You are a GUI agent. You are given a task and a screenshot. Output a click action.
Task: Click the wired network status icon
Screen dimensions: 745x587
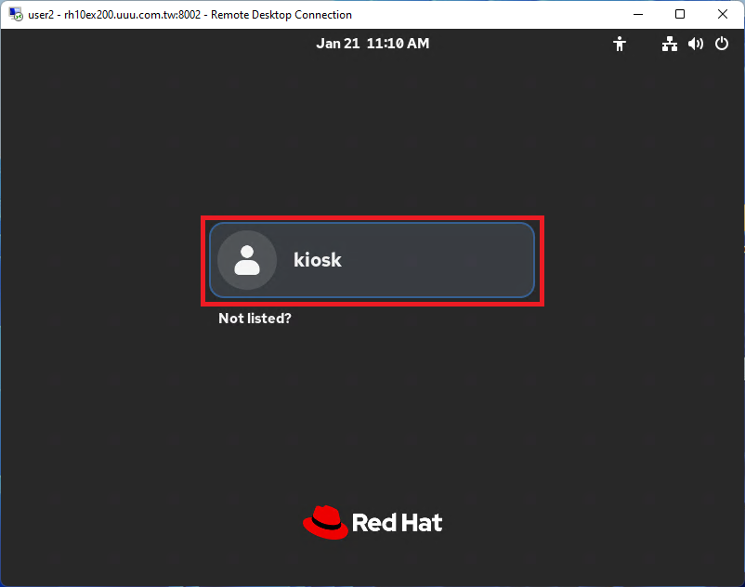tap(669, 44)
